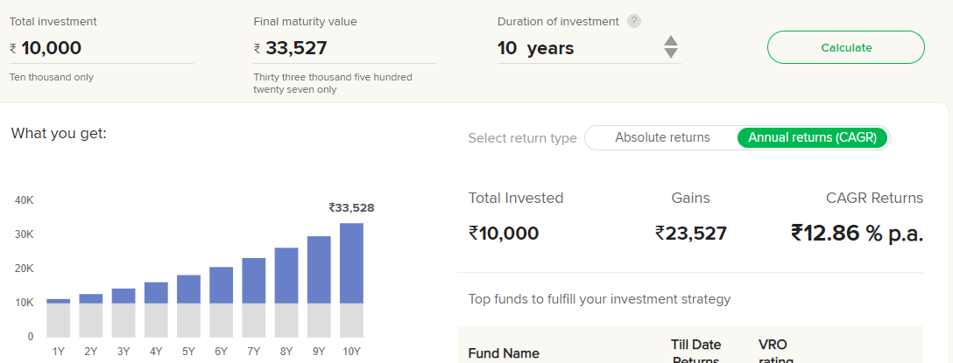Image resolution: width=953 pixels, height=363 pixels.
Task: Click the ₹33,528 label above chart
Action: click(x=351, y=207)
